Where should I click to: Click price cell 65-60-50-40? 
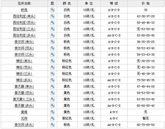point(146,106)
